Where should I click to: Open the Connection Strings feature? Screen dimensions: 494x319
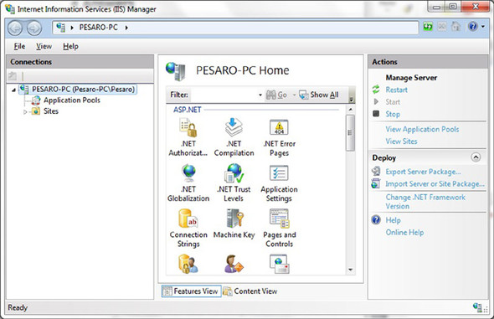point(188,229)
